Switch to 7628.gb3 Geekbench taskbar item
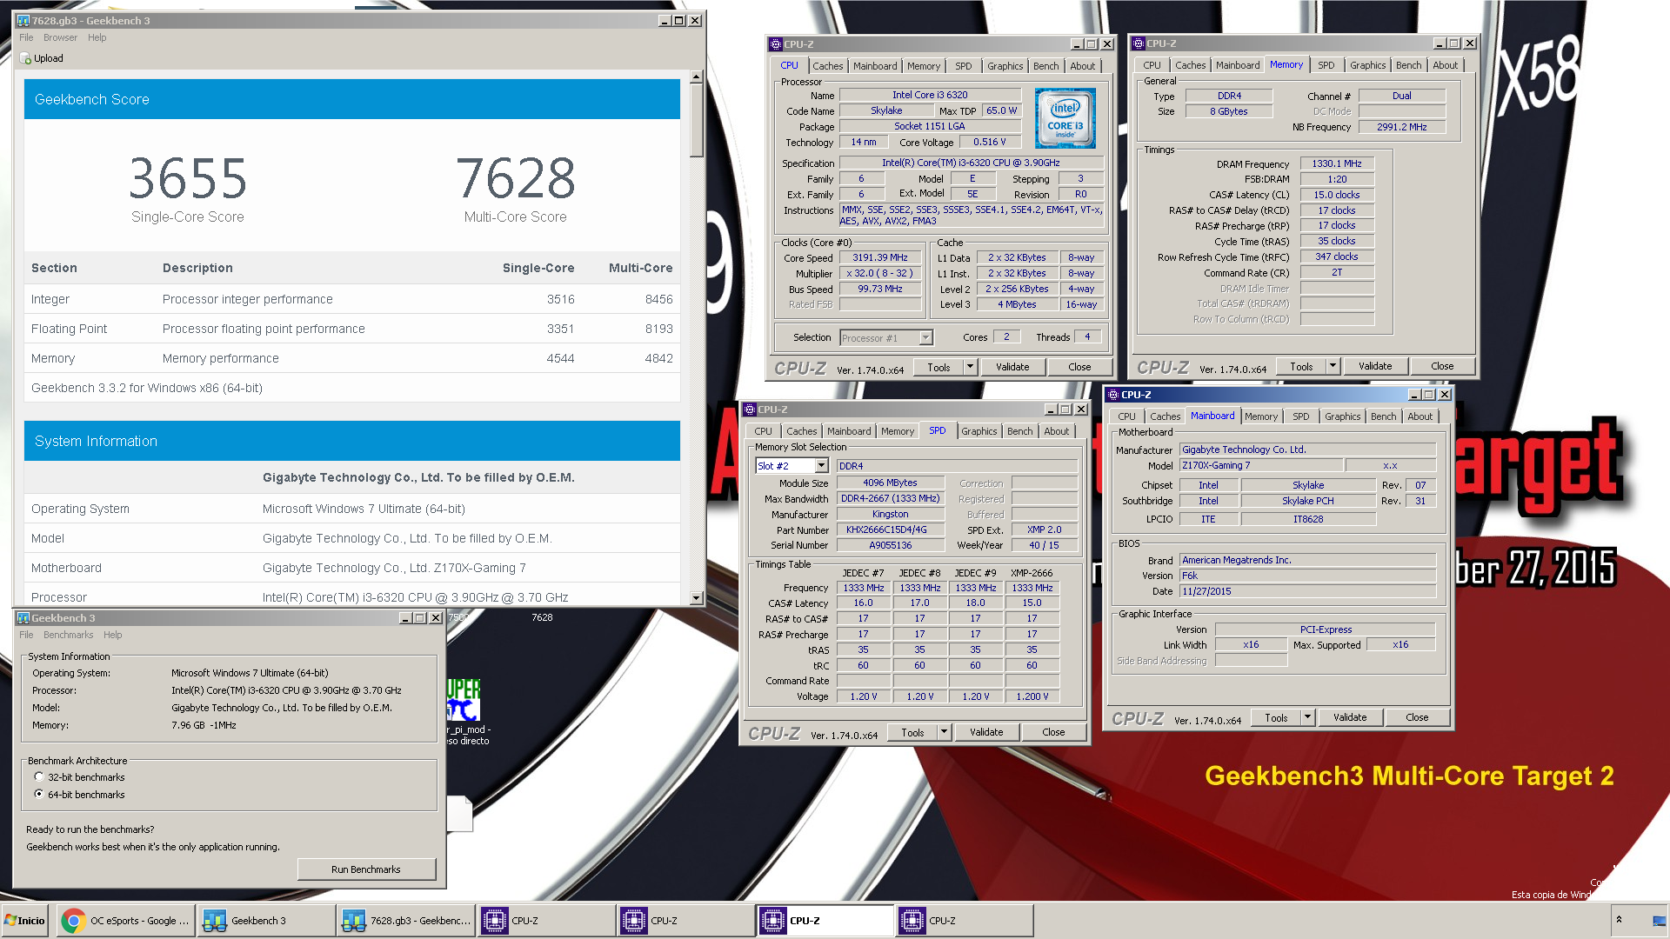1670x939 pixels. (406, 921)
